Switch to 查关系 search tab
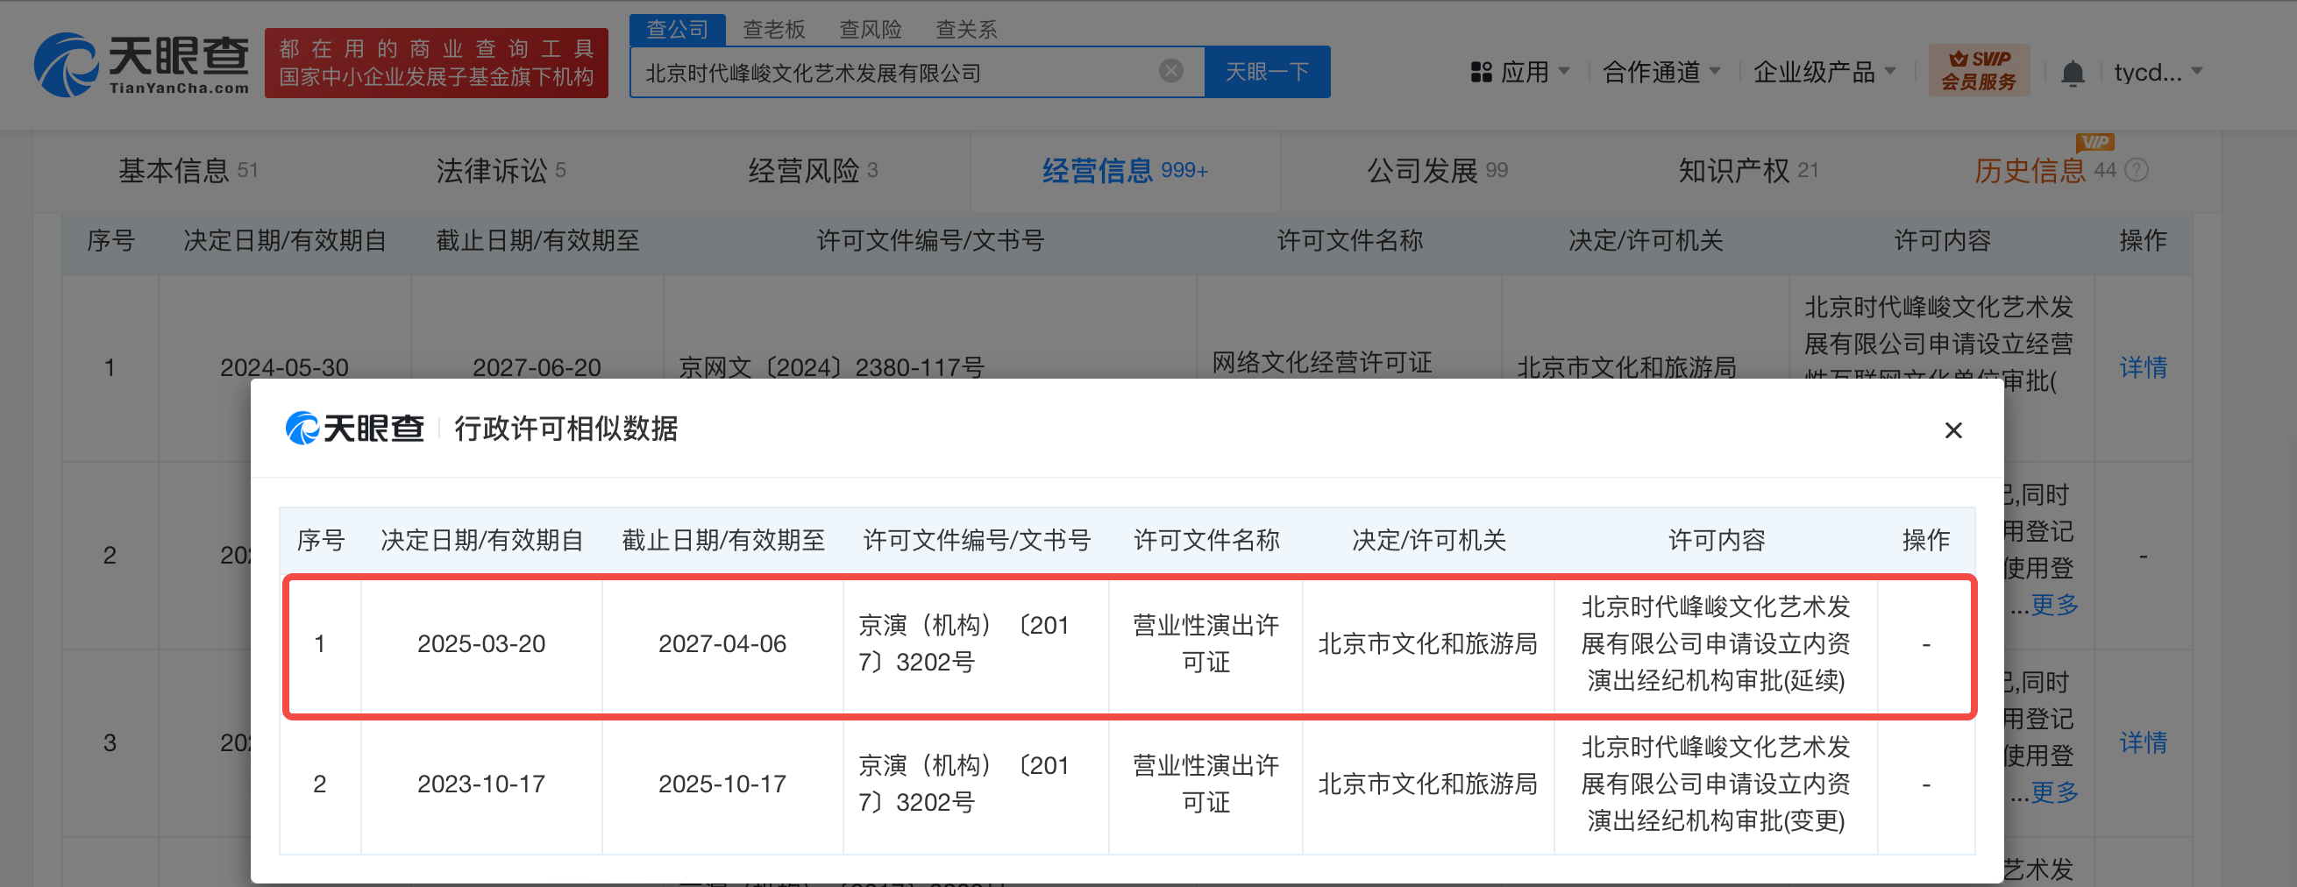 pyautogui.click(x=965, y=30)
